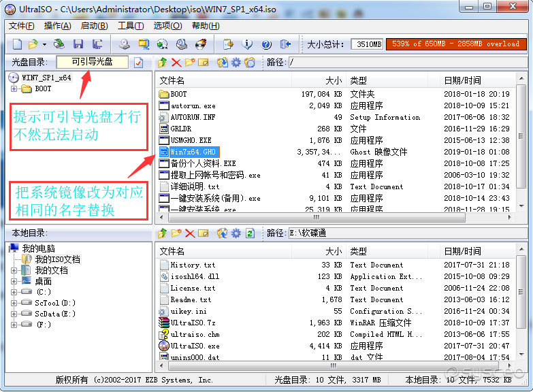
Task: Expand the BOOT folder in disc tree
Action: click(14, 88)
